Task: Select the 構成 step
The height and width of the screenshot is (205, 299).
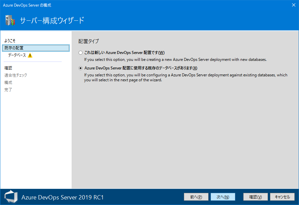Action: click(10, 82)
